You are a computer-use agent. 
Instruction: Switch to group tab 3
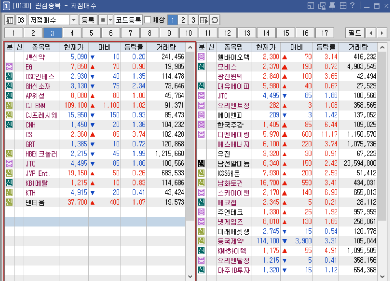53,33
